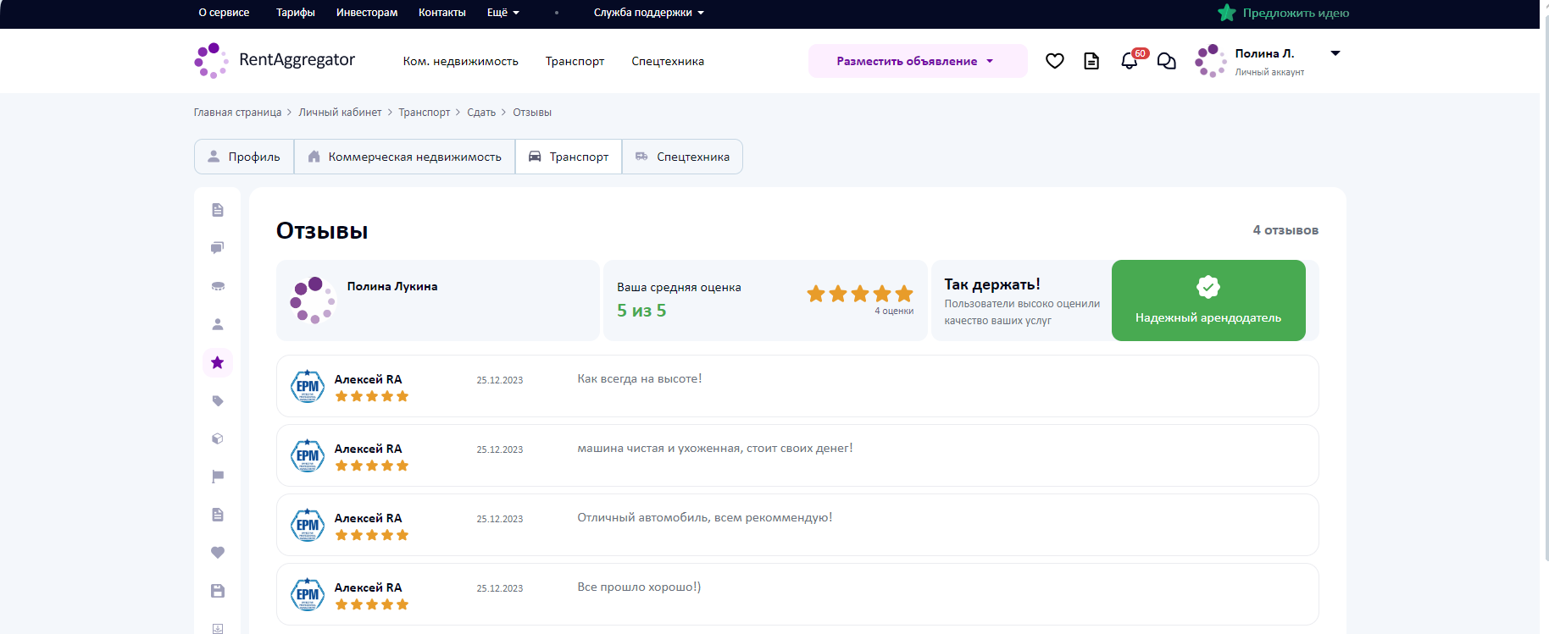Open the coin-shaped icon in sidebar
Image resolution: width=1549 pixels, height=634 pixels.
point(218,286)
